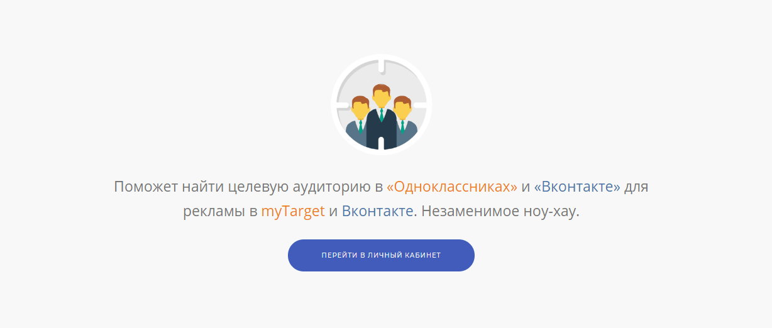Open the quoted «Вконтакте» link before для
The height and width of the screenshot is (328, 772).
coord(577,187)
